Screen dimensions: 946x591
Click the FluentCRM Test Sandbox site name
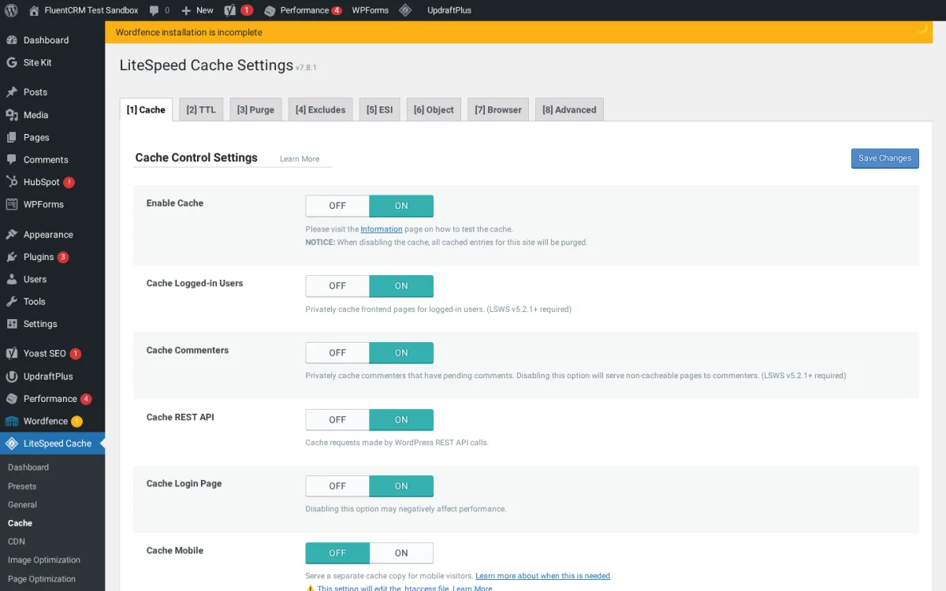tap(91, 10)
